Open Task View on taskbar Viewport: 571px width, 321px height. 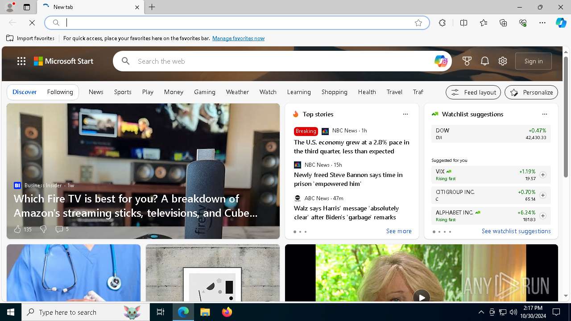click(x=161, y=312)
